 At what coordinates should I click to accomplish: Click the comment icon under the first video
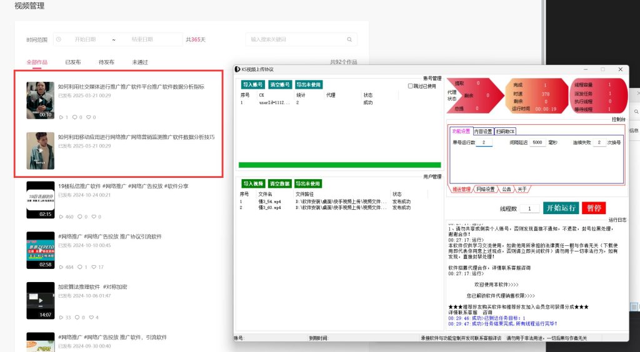click(x=75, y=117)
